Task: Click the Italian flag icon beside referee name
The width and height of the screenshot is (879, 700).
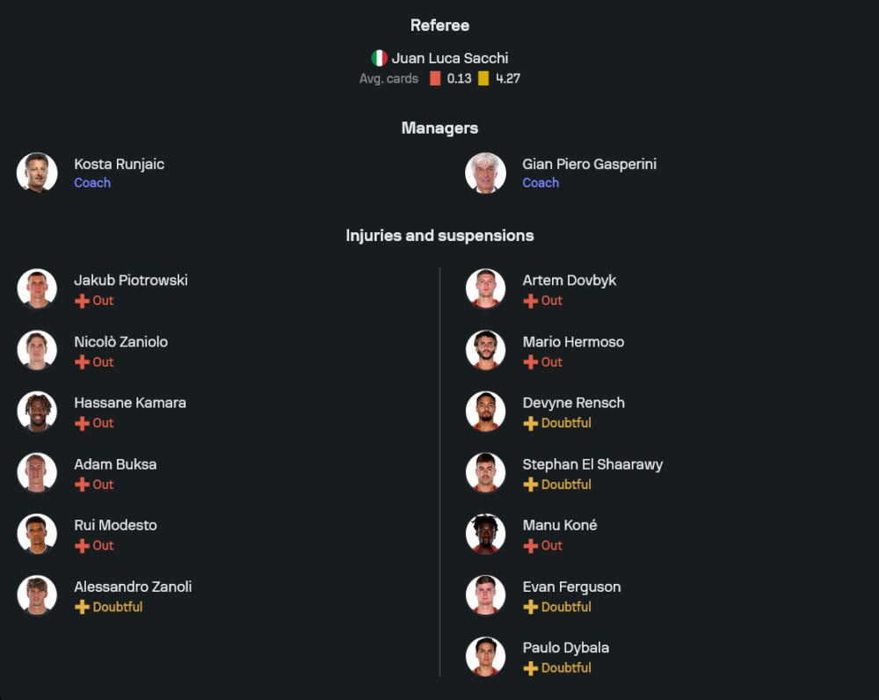Action: coord(379,58)
